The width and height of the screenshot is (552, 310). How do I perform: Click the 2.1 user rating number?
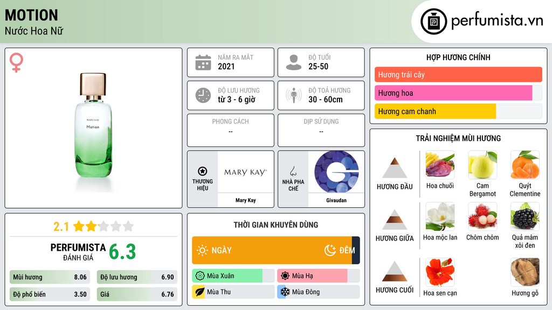point(61,227)
